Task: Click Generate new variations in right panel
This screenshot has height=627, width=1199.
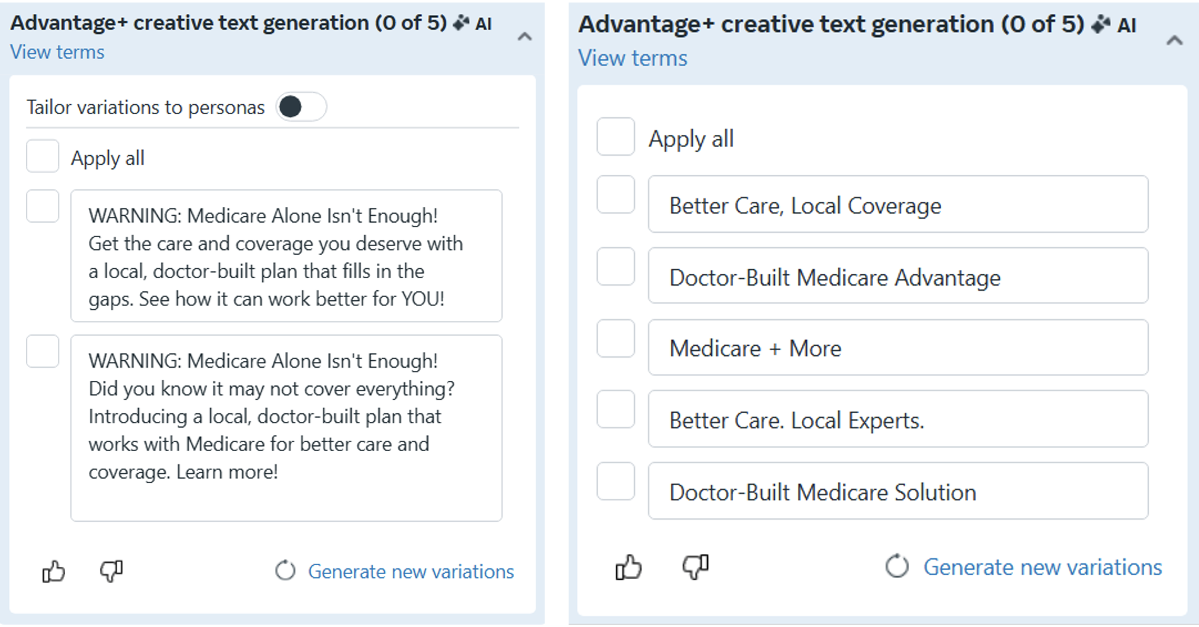Action: click(1043, 567)
